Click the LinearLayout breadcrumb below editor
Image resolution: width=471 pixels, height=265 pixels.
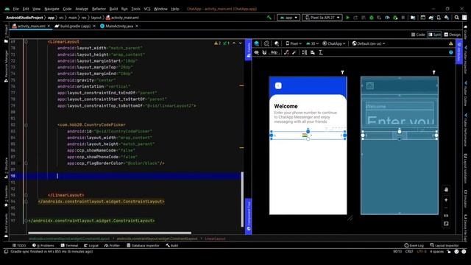(215, 239)
